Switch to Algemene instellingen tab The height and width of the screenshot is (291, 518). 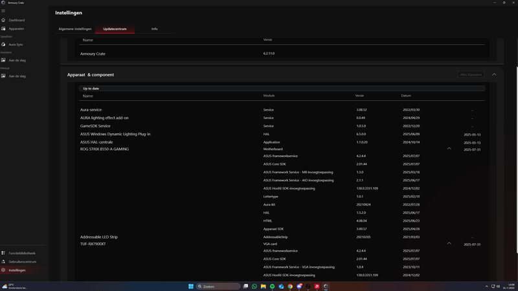click(75, 29)
